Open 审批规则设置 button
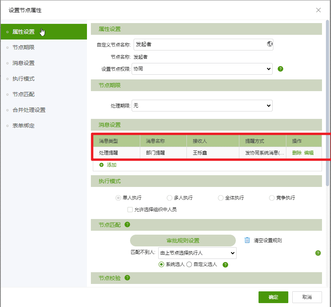The height and width of the screenshot is (307, 331). pos(183,241)
